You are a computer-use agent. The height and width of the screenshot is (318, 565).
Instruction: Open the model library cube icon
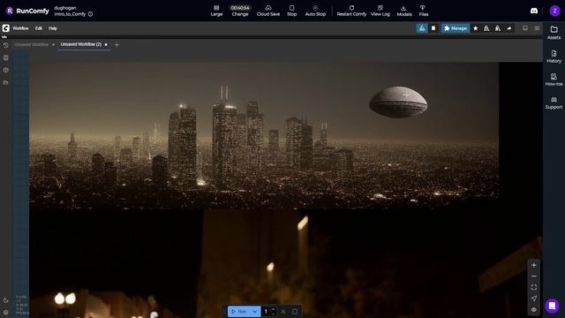(6, 70)
